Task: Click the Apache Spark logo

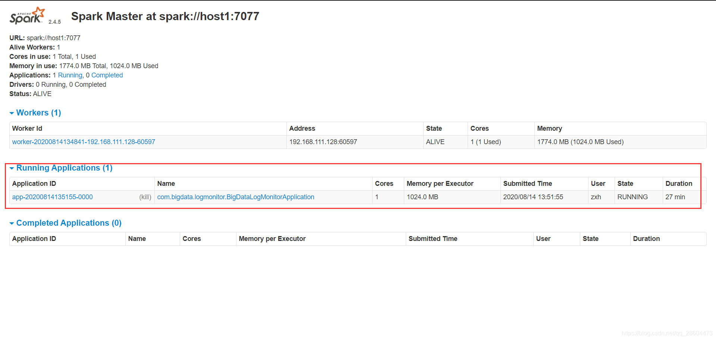Action: pyautogui.click(x=27, y=16)
